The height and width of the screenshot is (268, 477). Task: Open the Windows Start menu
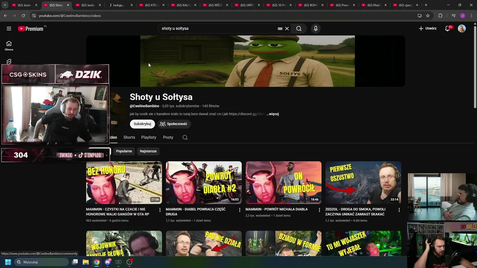(8, 262)
